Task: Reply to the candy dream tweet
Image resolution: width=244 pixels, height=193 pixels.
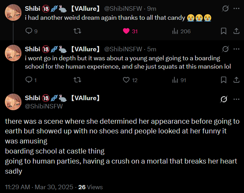Action: click(29, 31)
